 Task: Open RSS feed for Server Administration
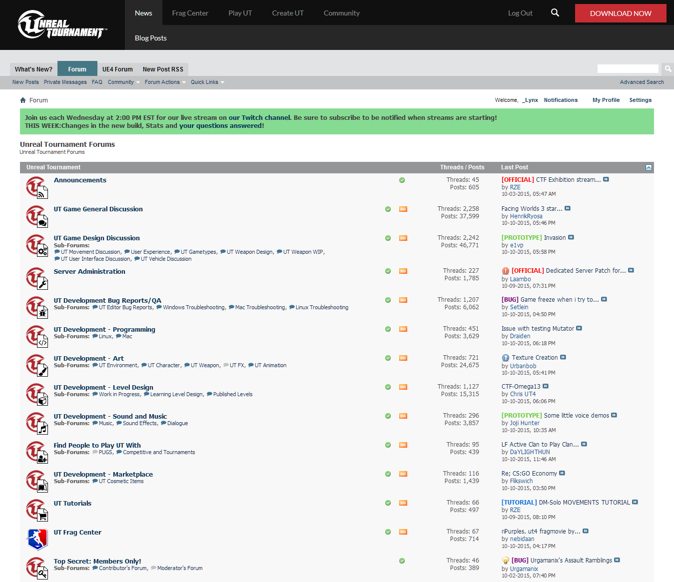(x=403, y=271)
